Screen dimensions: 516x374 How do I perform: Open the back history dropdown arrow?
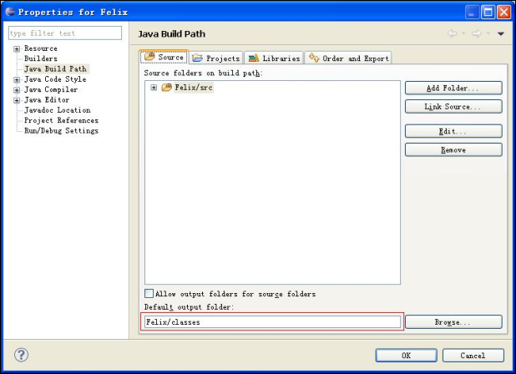463,33
